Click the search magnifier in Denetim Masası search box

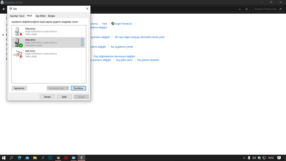281,9
